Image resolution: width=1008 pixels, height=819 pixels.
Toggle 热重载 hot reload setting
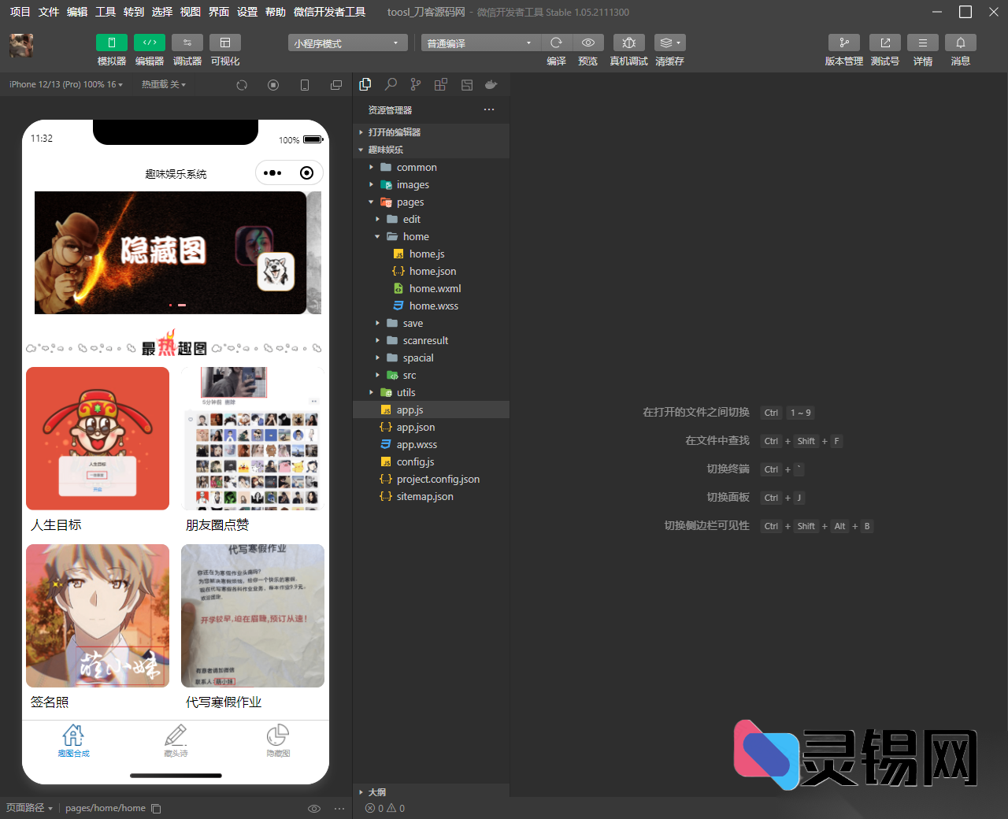(x=162, y=83)
